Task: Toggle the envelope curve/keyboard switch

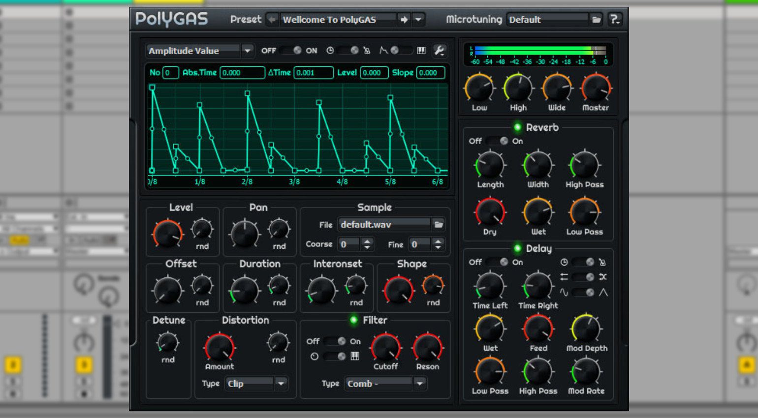Action: 402,50
